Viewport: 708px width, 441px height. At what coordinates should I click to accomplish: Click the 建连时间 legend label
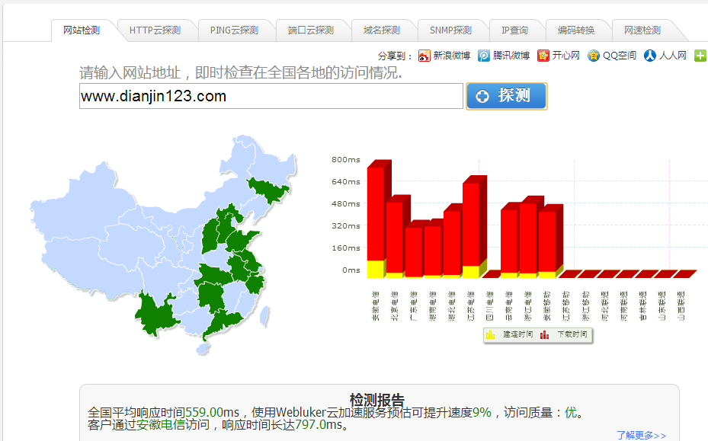[x=518, y=334]
